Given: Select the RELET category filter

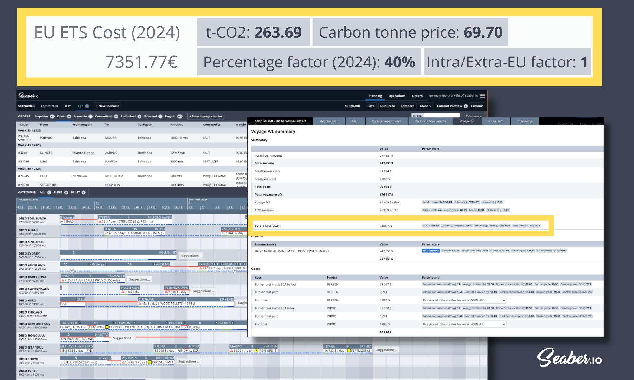Looking at the screenshot, I should [x=75, y=193].
